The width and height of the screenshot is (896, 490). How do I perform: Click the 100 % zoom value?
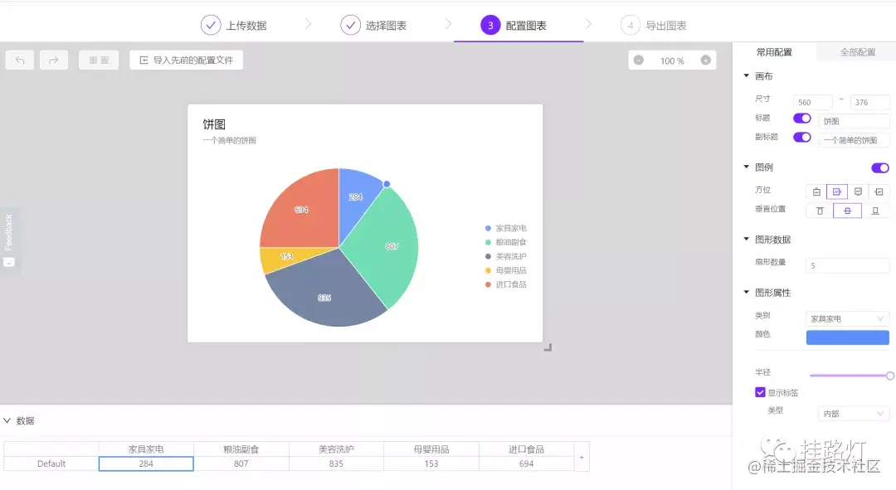pos(672,61)
